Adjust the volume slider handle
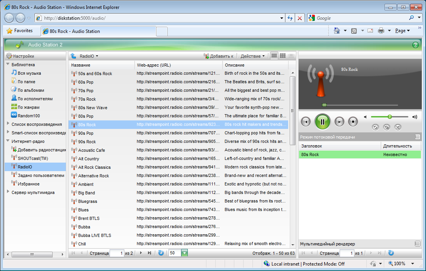The width and height of the screenshot is (426, 271). [x=390, y=117]
